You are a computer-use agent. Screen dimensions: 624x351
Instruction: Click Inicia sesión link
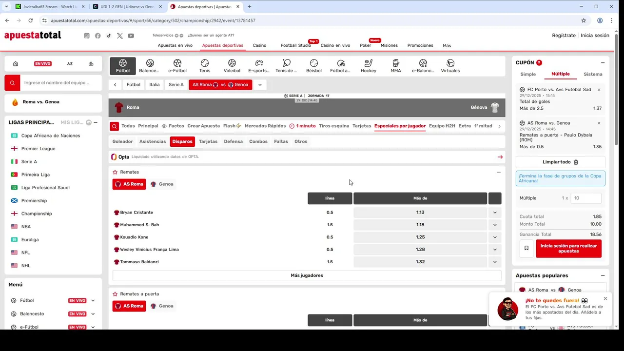(x=595, y=36)
